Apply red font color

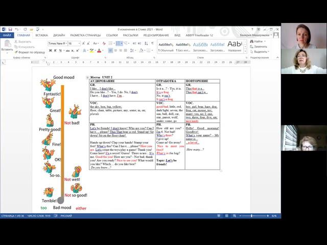click(x=99, y=51)
